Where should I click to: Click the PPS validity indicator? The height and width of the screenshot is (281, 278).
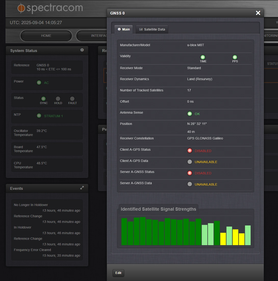coord(235,57)
